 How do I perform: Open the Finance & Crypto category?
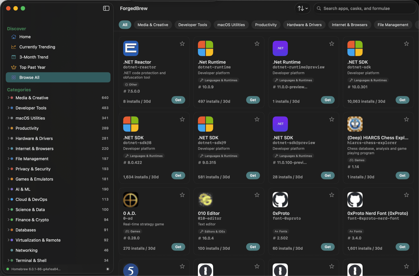(x=58, y=220)
